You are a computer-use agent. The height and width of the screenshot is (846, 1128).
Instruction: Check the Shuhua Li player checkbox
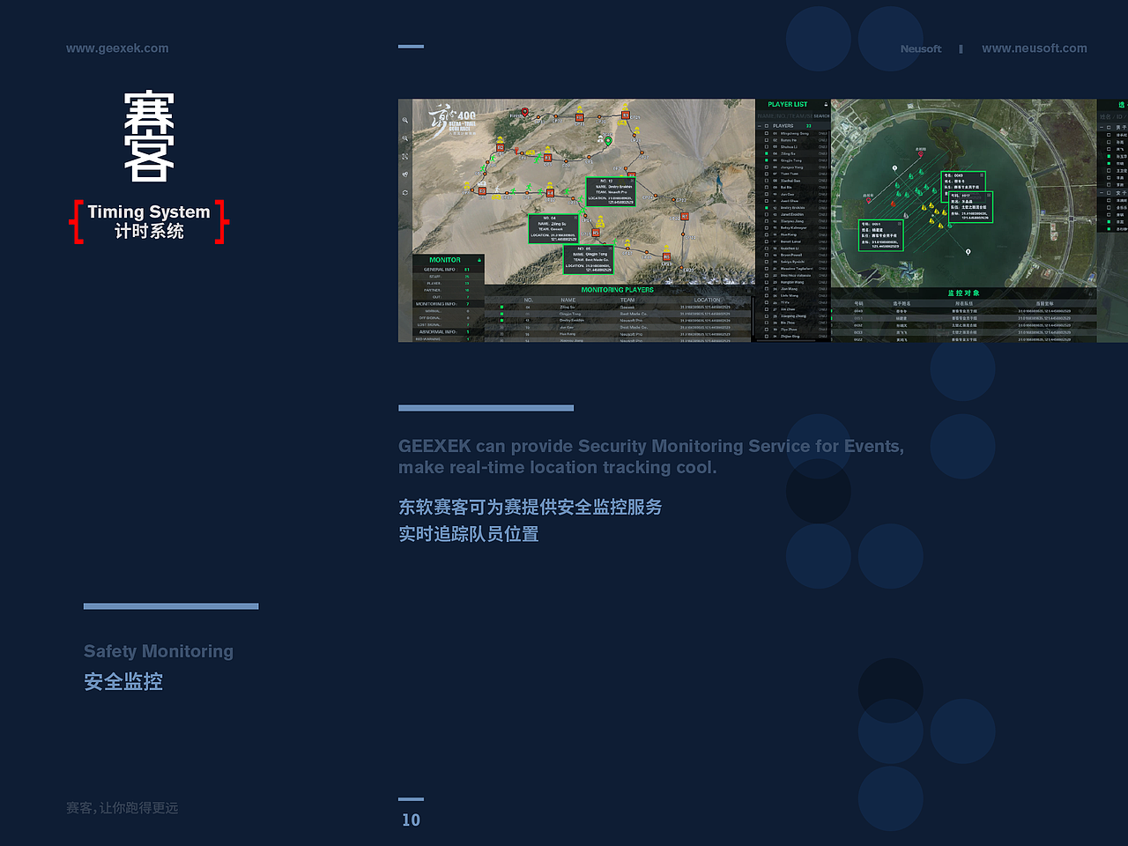767,146
